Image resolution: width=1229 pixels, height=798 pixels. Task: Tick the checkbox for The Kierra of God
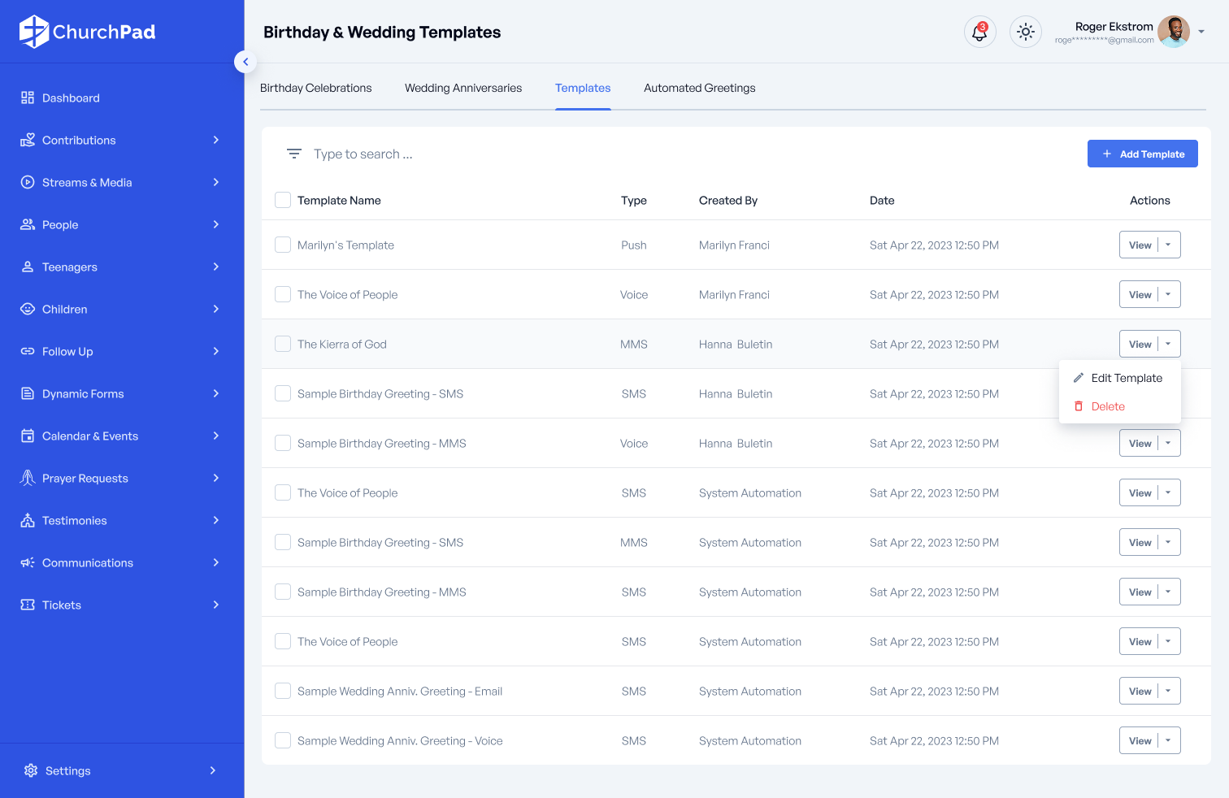click(x=283, y=344)
